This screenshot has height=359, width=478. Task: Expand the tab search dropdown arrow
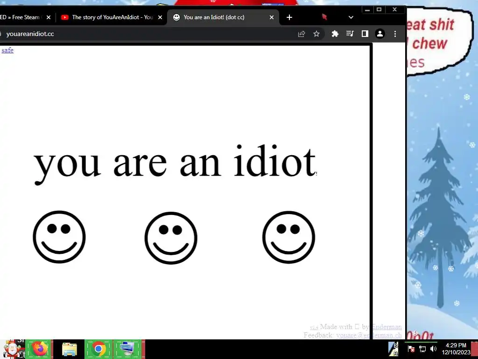pos(351,17)
